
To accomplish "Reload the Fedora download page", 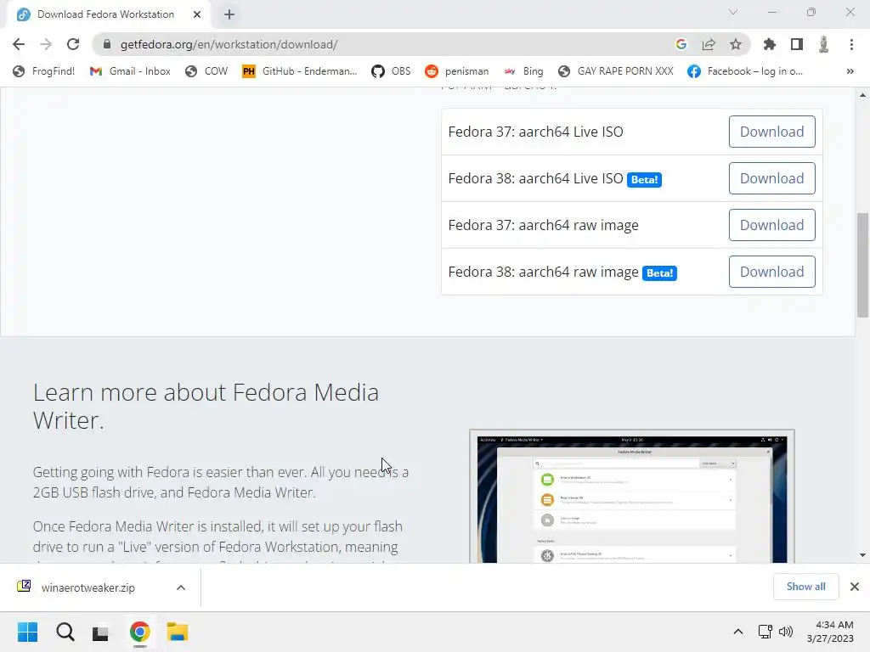I will coord(73,44).
